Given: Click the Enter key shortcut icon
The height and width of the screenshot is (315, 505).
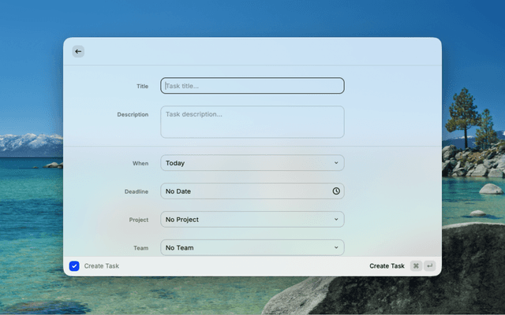Looking at the screenshot, I should coord(429,266).
